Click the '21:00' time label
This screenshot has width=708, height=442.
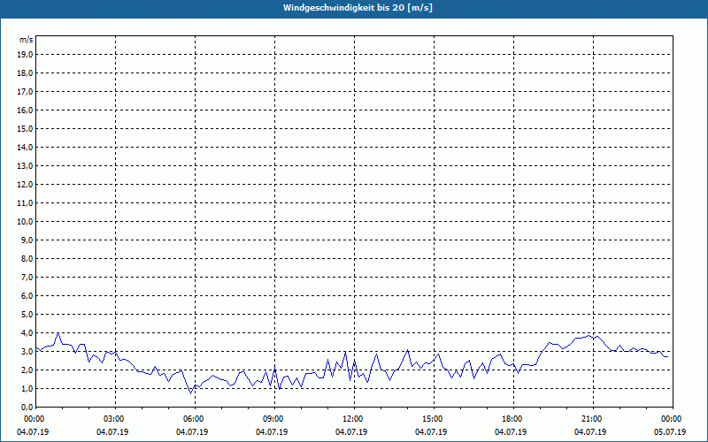pos(591,419)
